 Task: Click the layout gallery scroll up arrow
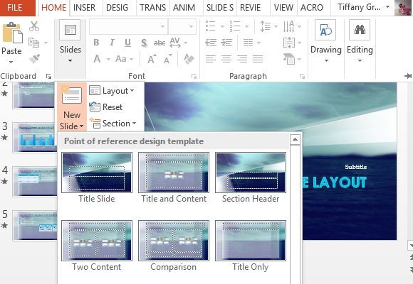point(295,139)
